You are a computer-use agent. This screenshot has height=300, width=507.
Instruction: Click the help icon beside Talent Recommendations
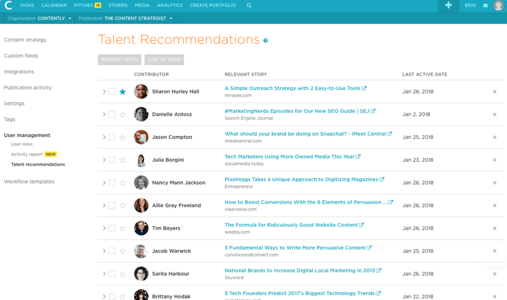pos(266,41)
